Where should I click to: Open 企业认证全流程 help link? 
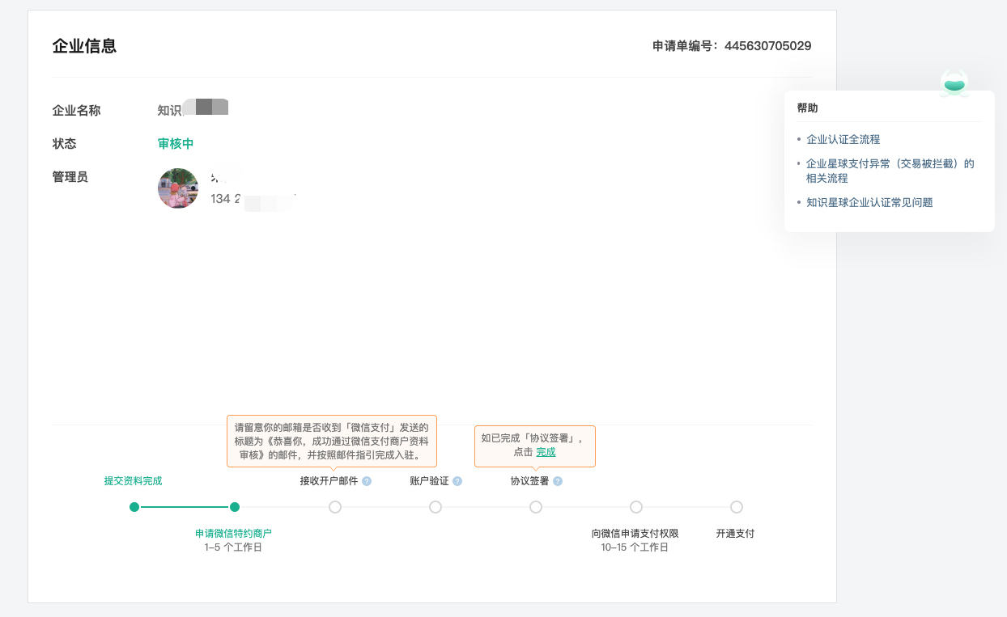pyautogui.click(x=843, y=139)
